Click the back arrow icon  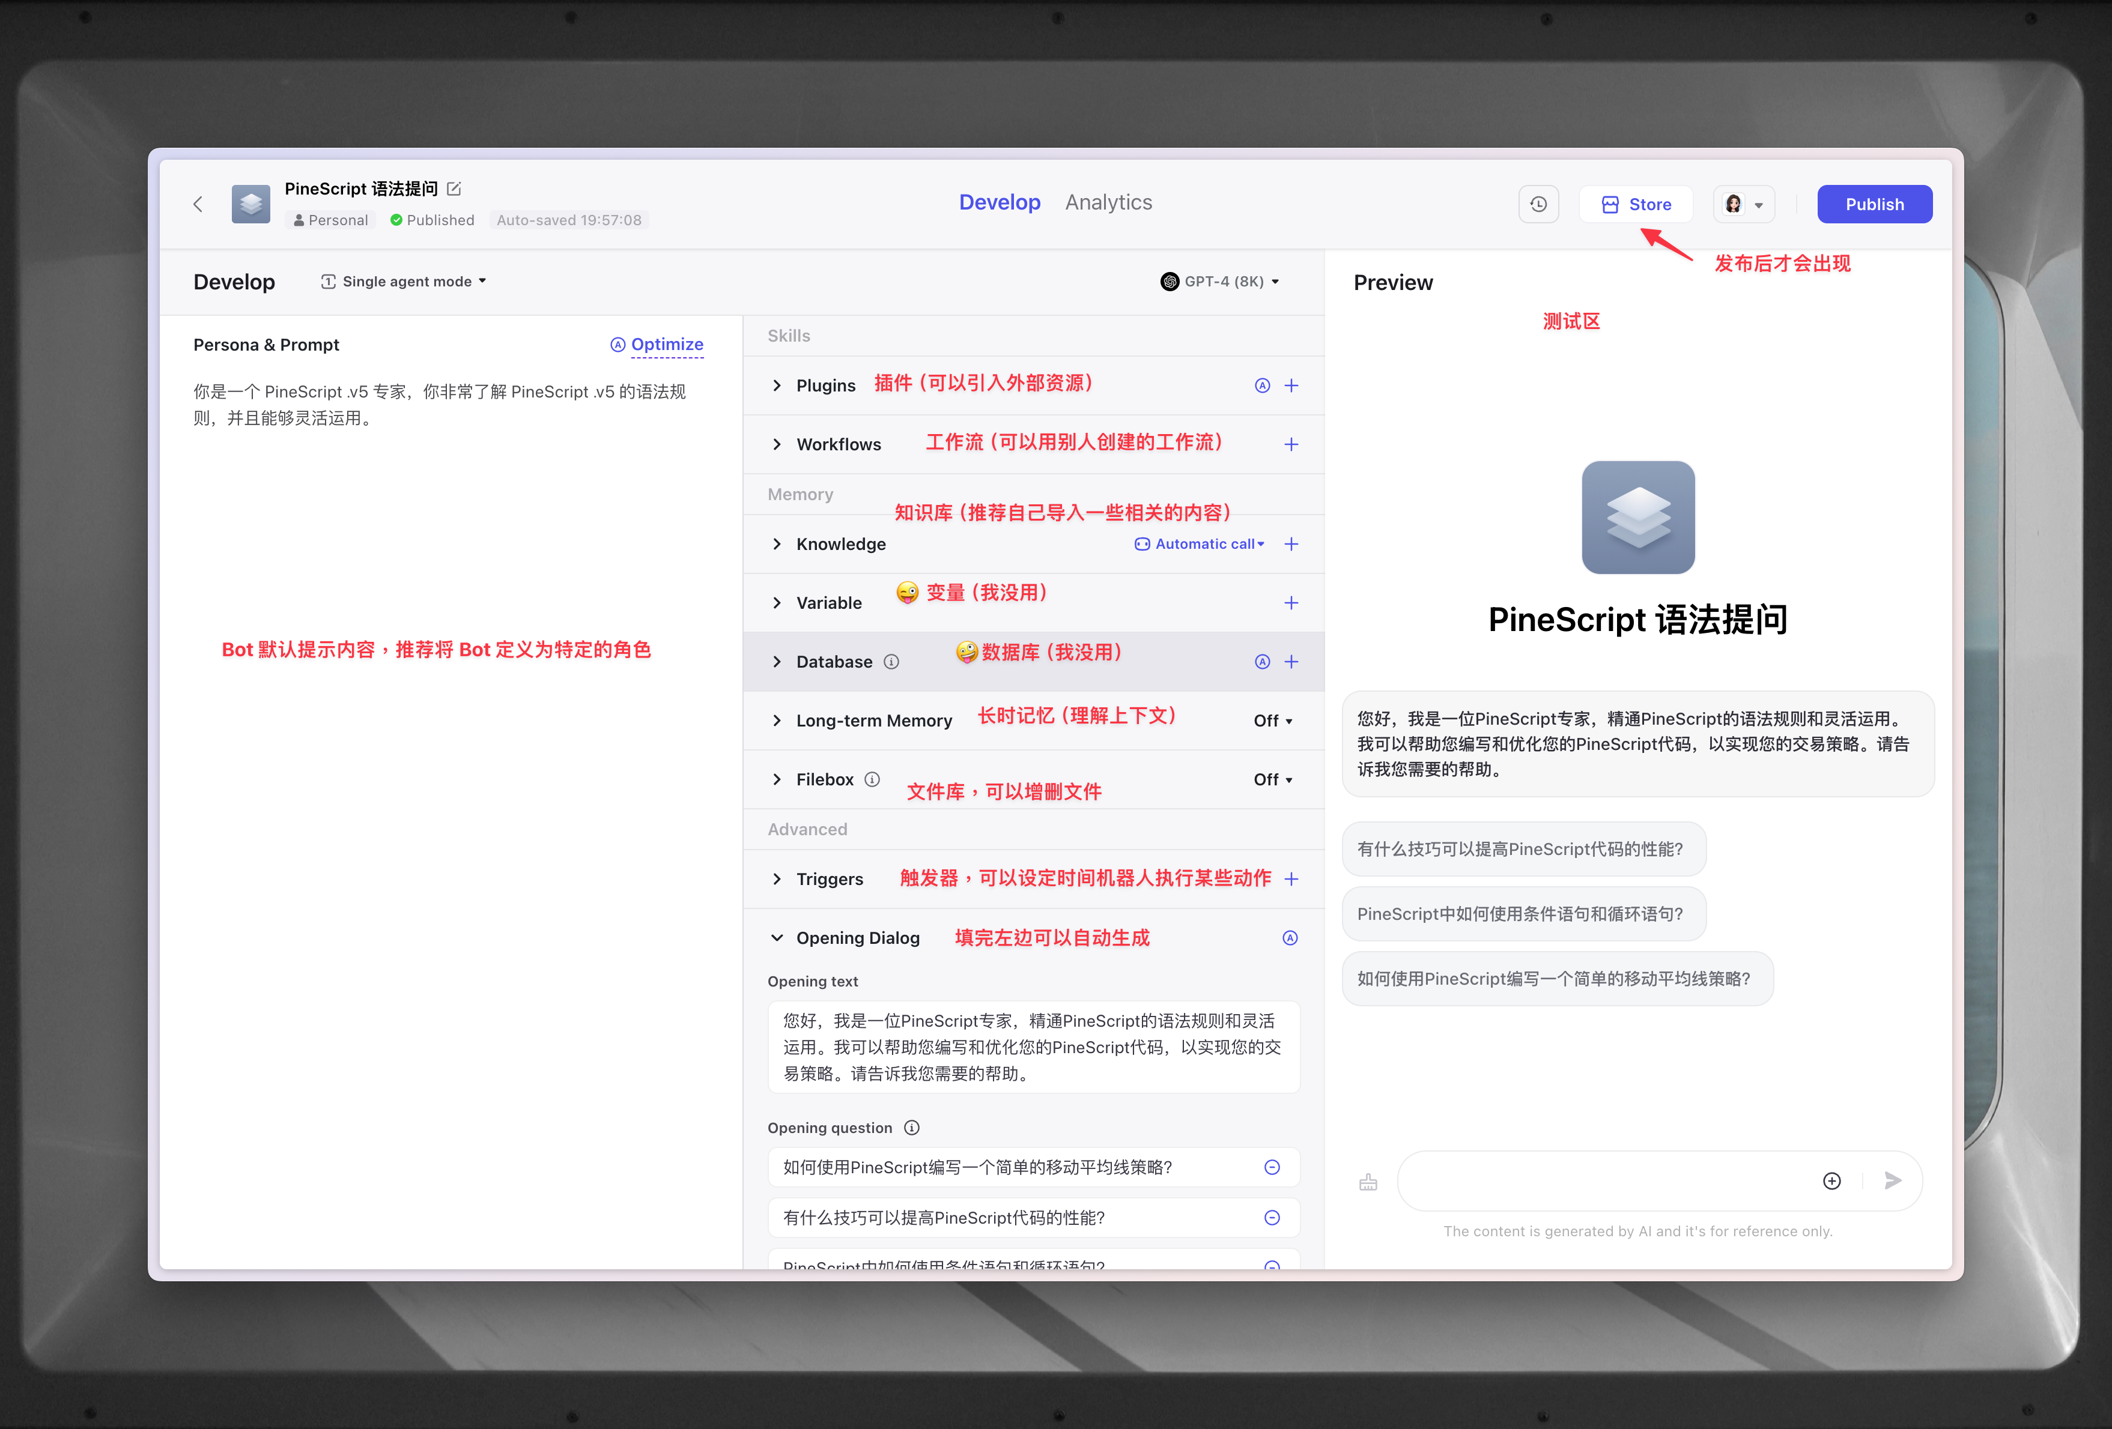(x=198, y=204)
